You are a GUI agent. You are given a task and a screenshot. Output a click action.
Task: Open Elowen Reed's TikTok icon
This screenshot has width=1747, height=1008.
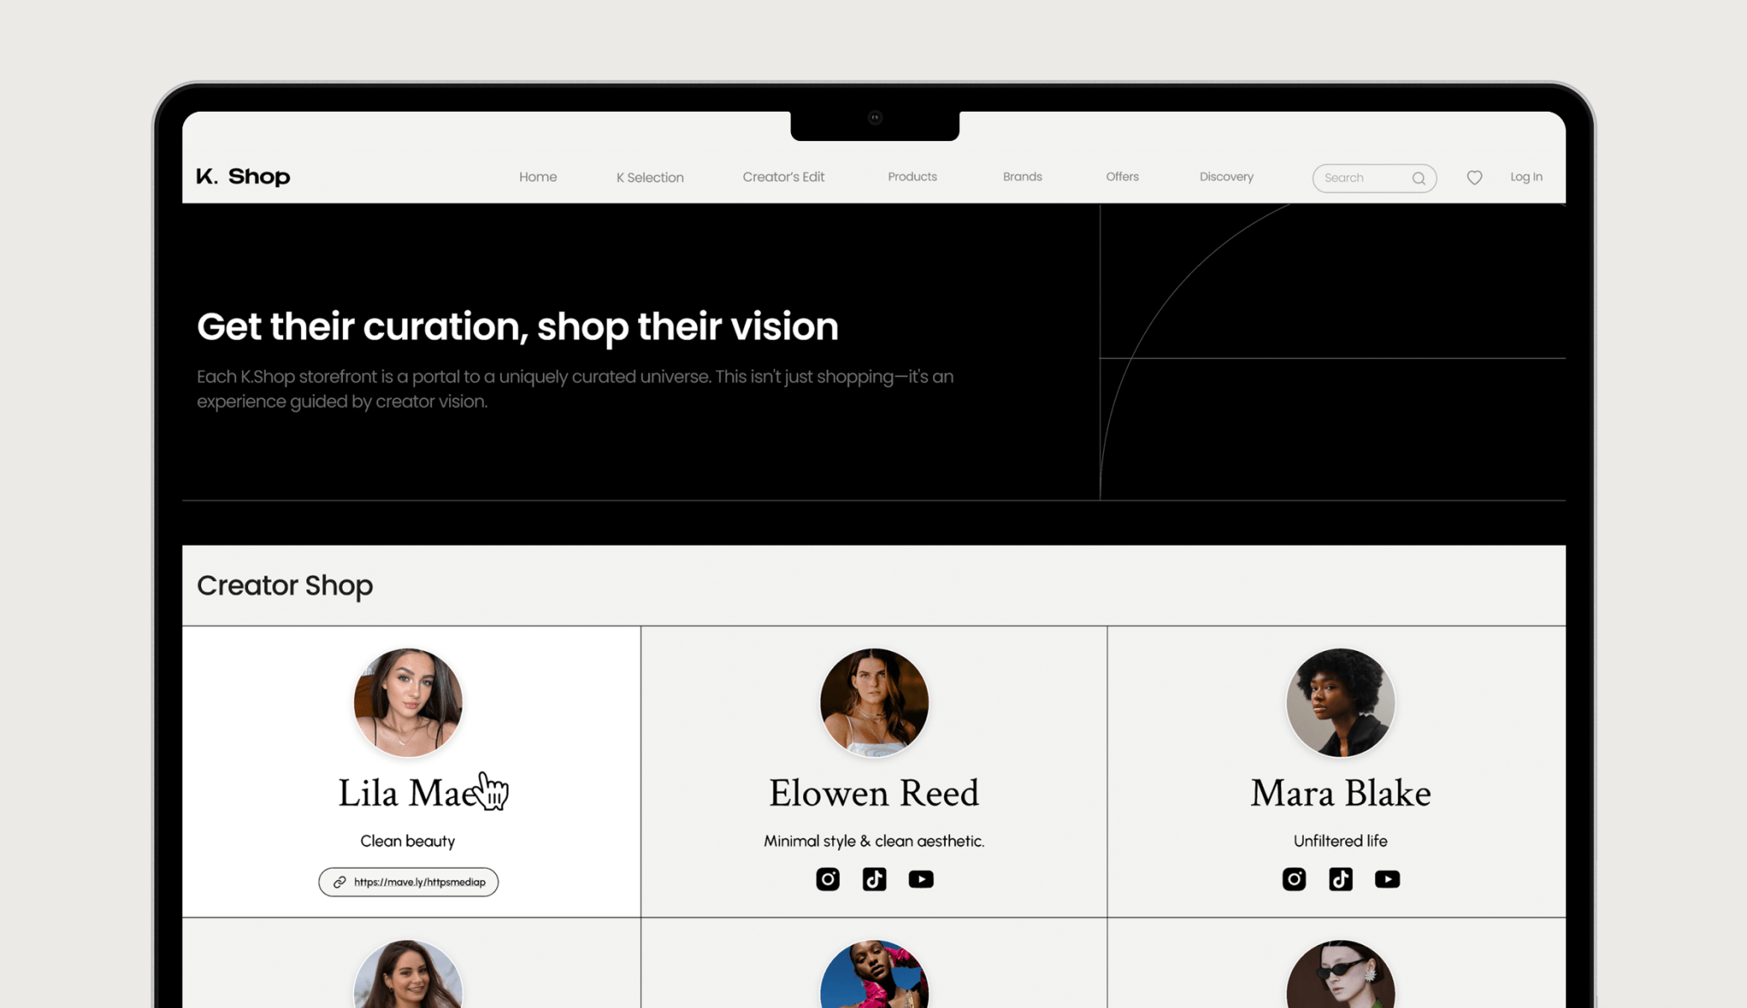point(874,879)
